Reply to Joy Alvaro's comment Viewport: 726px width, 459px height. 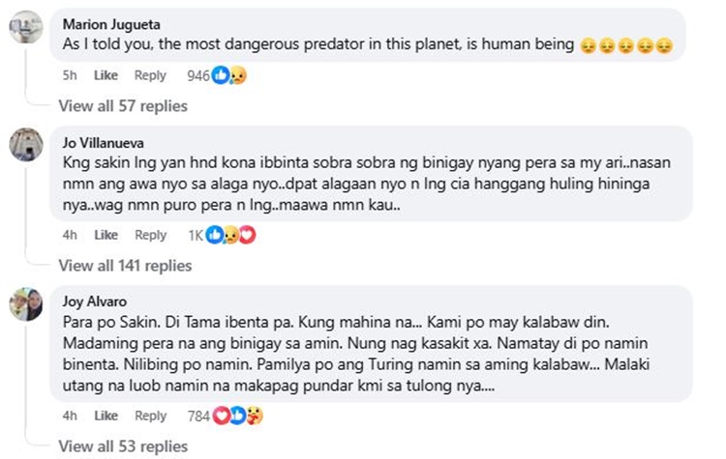click(x=150, y=416)
